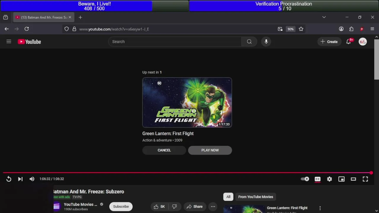Open the notifications bell

pos(349,42)
